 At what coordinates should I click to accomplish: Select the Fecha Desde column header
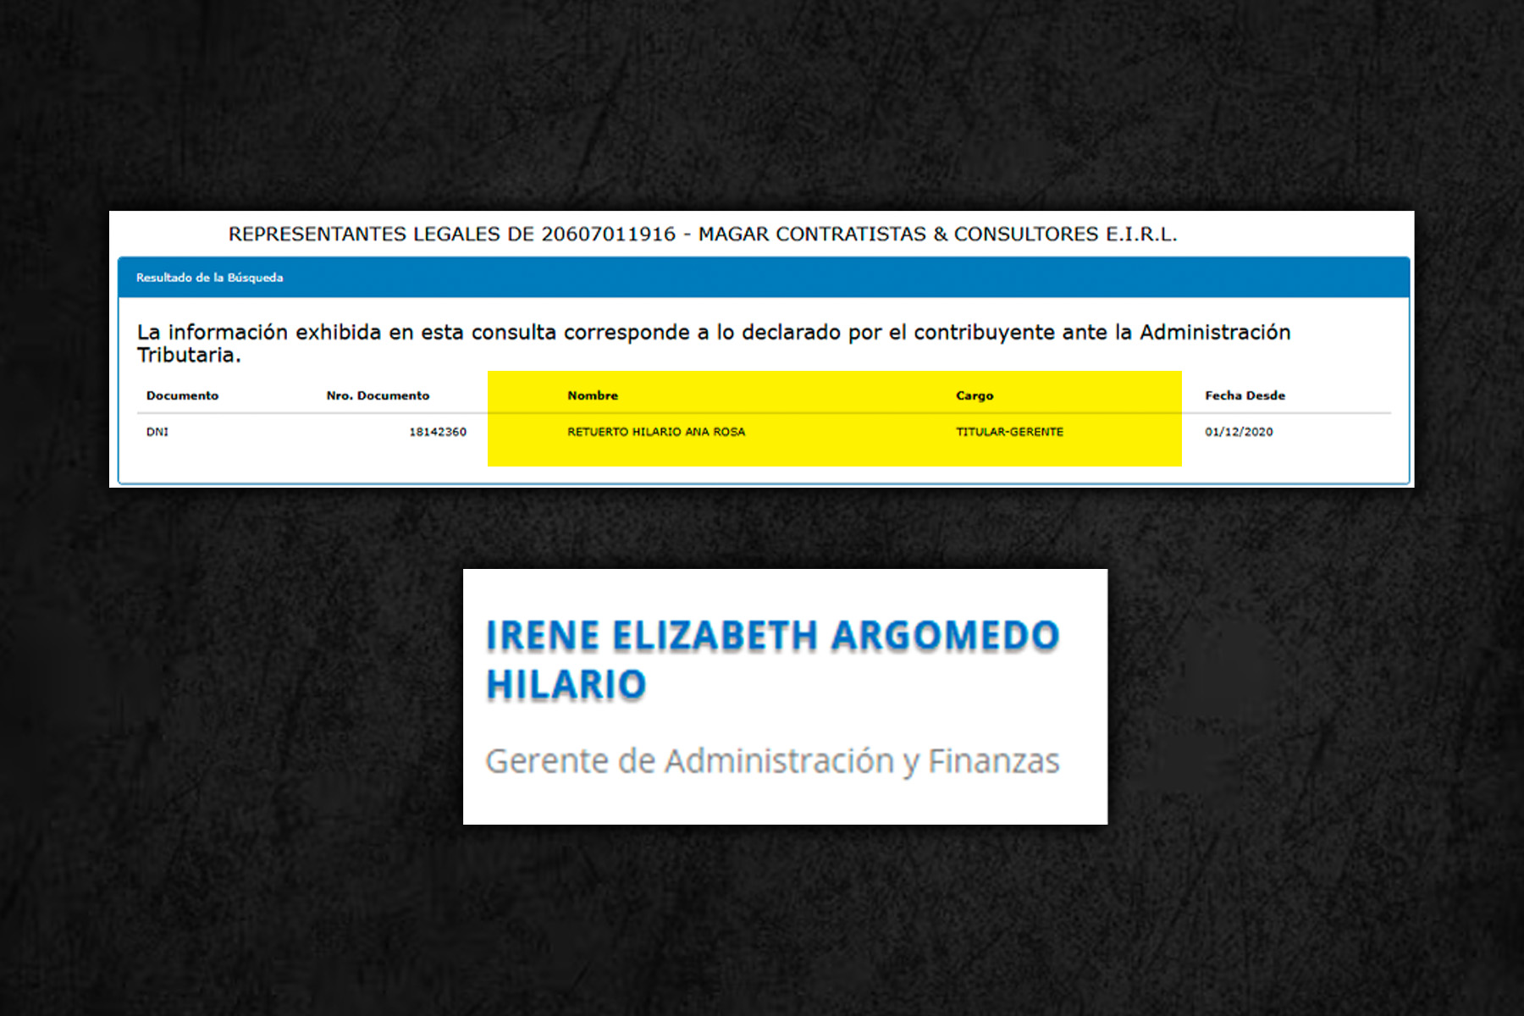pyautogui.click(x=1245, y=395)
